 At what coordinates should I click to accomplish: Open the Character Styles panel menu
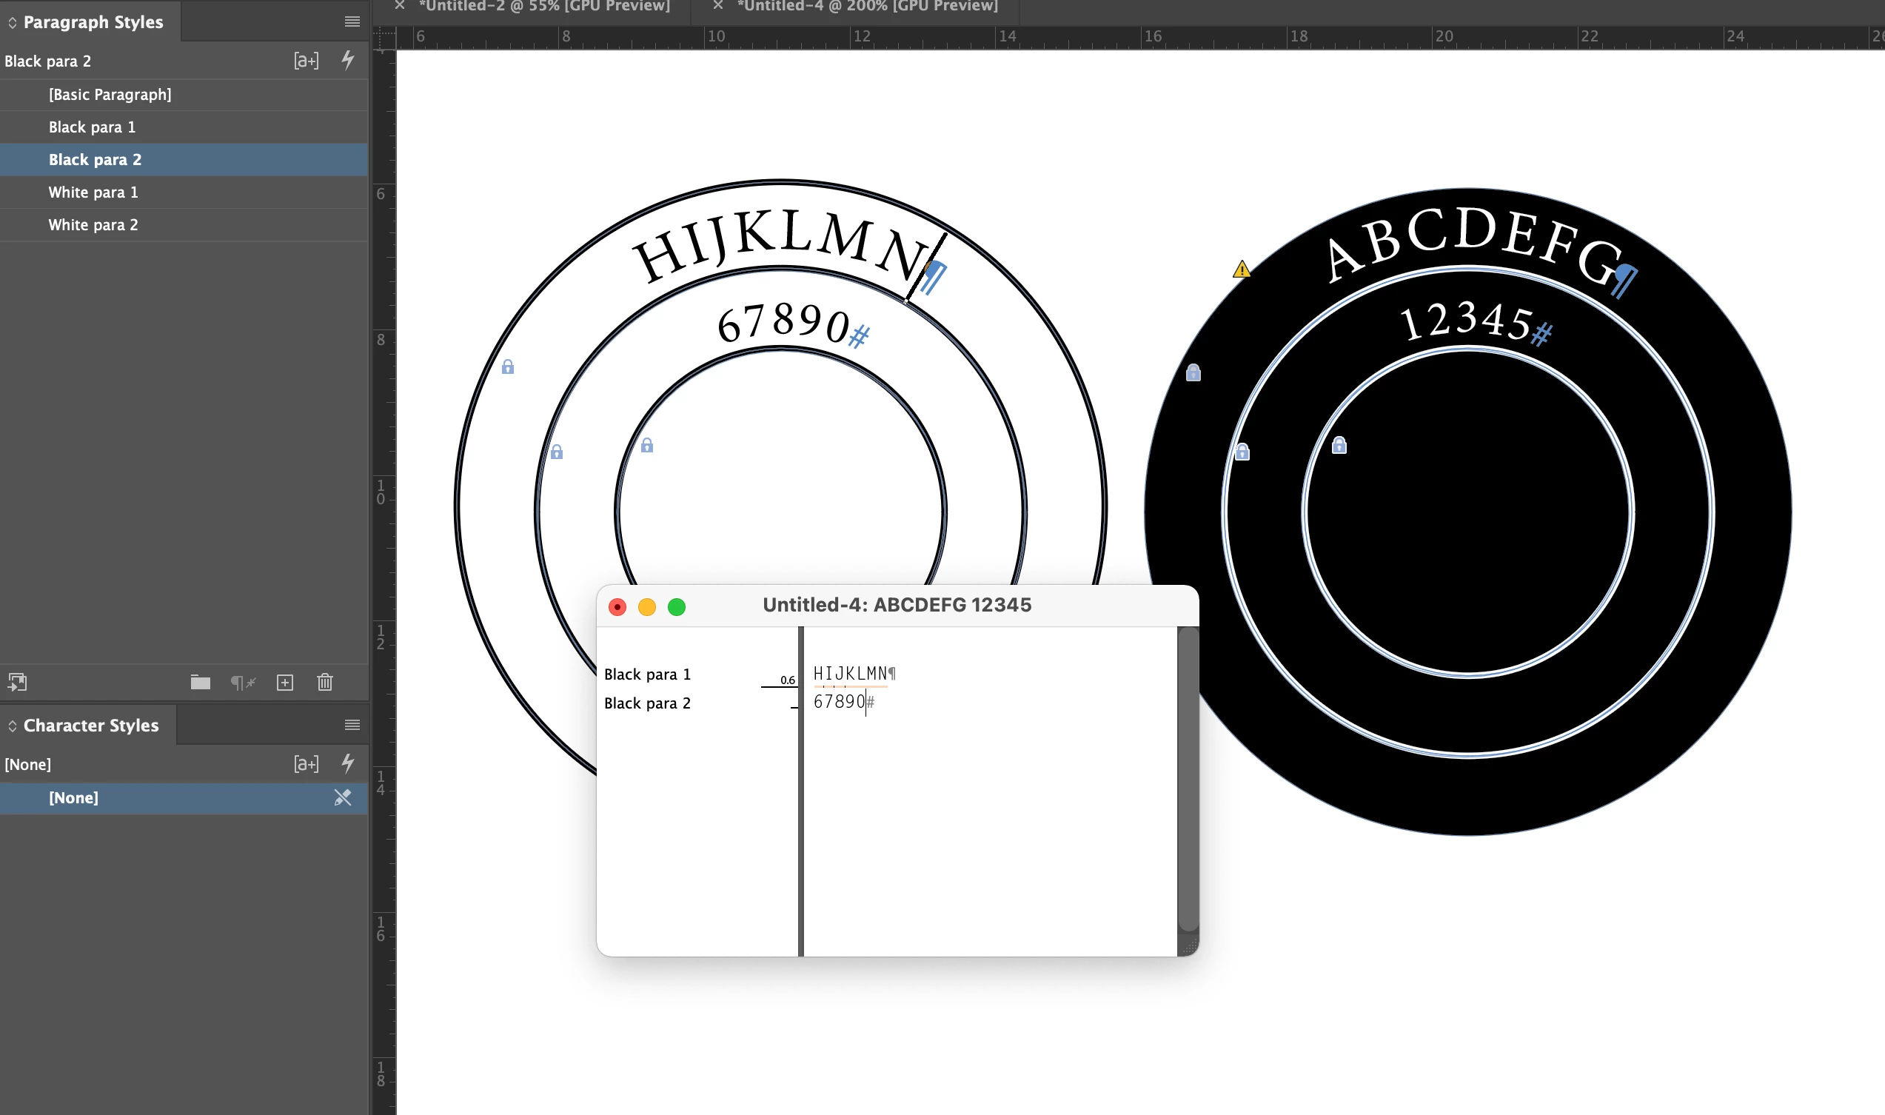pos(352,725)
